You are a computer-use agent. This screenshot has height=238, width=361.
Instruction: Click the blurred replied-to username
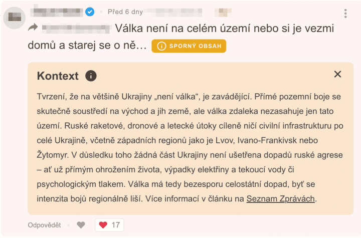pyautogui.click(x=76, y=28)
